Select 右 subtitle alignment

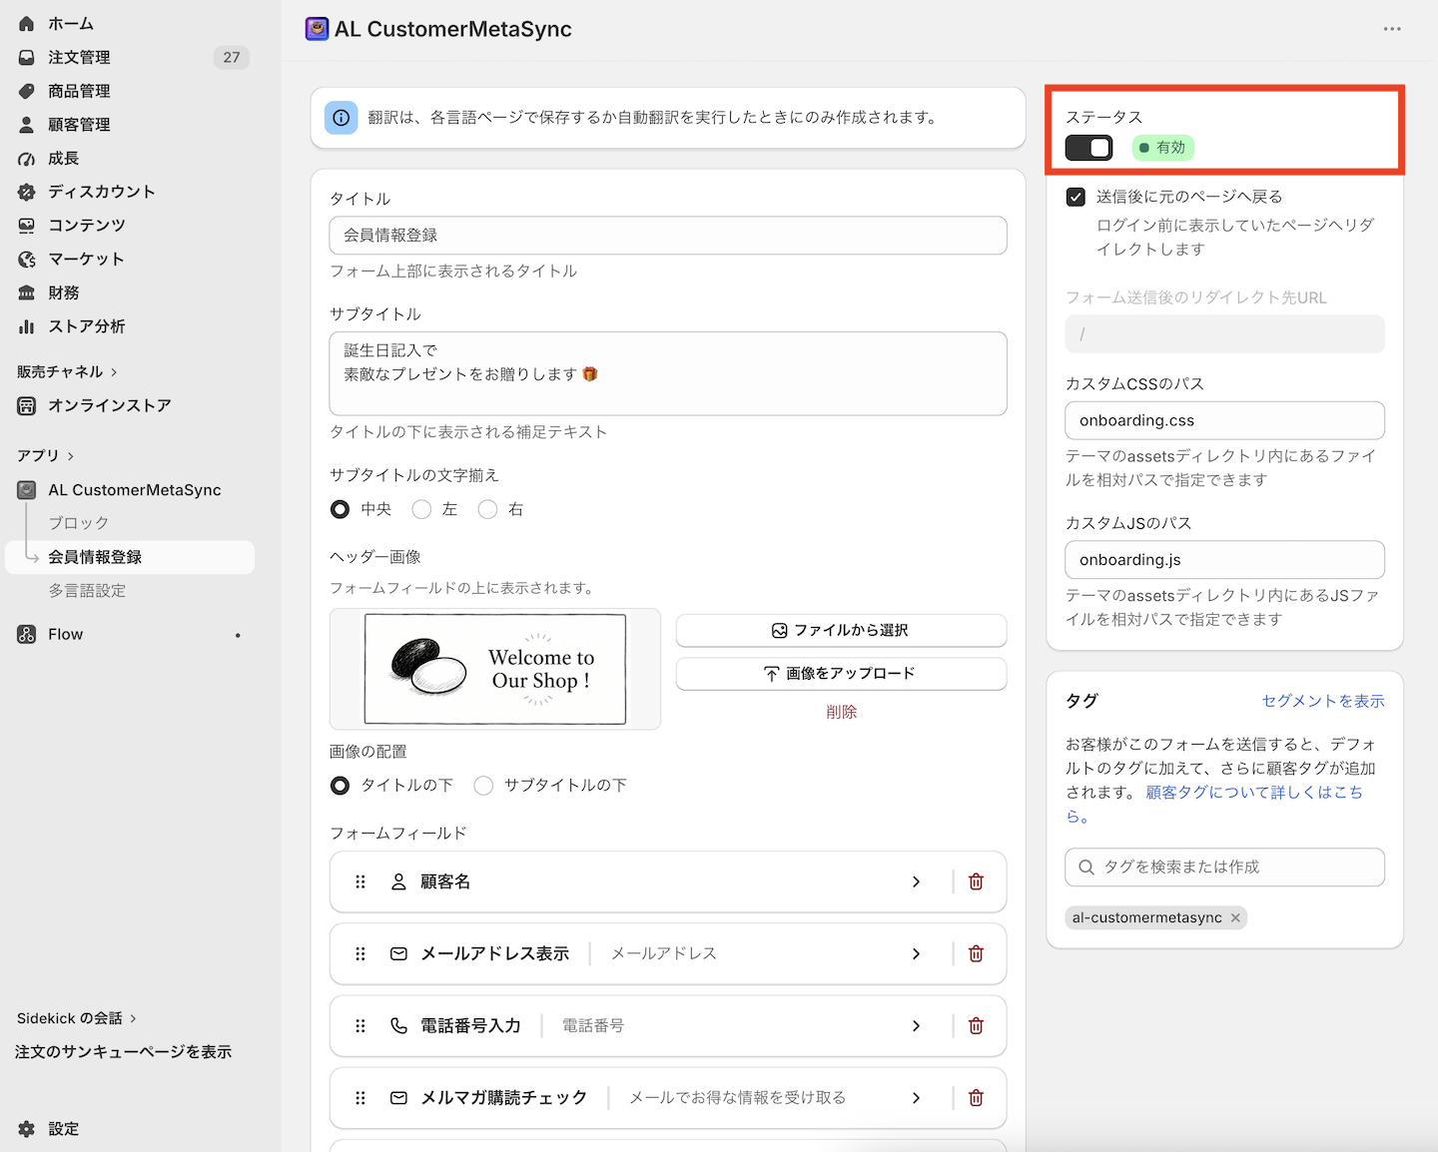tap(487, 509)
